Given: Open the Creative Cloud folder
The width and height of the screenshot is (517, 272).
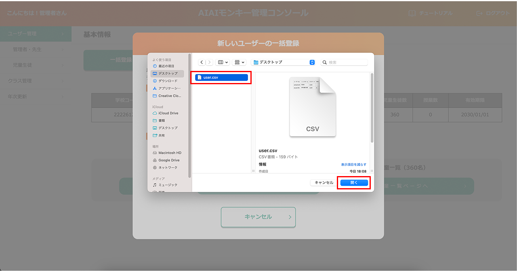Looking at the screenshot, I should 170,96.
